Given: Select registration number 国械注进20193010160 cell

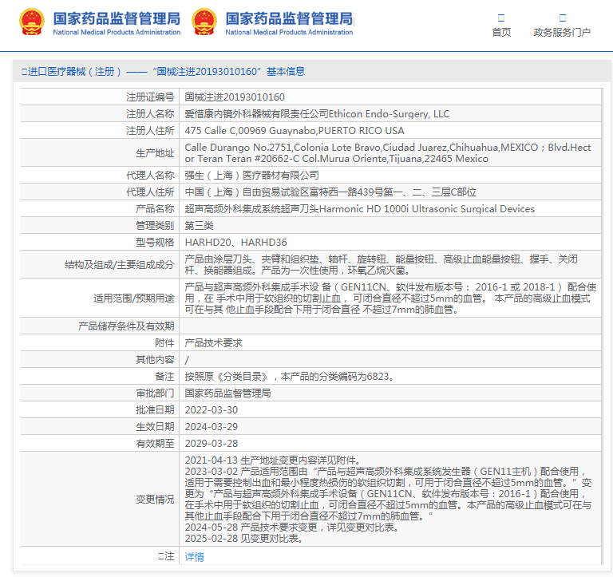Looking at the screenshot, I should coord(235,97).
